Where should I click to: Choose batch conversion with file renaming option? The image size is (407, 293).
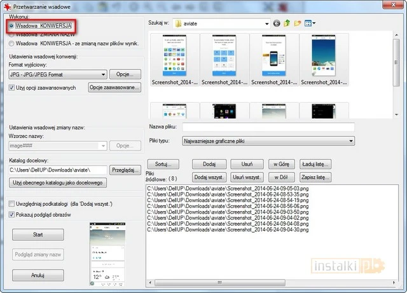click(x=12, y=43)
